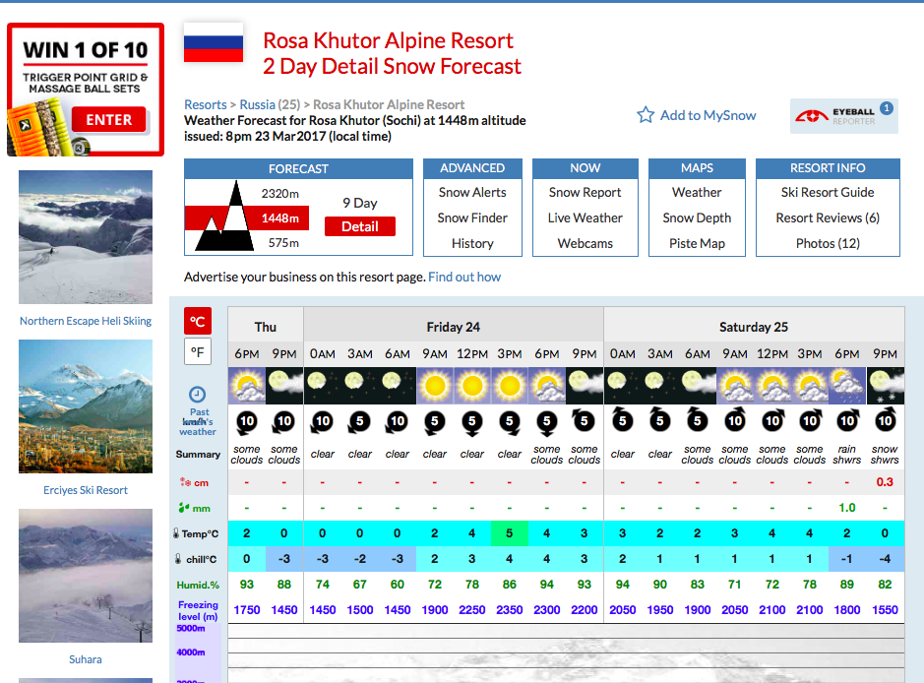
Task: Open the Suhara resort link
Action: tap(86, 659)
